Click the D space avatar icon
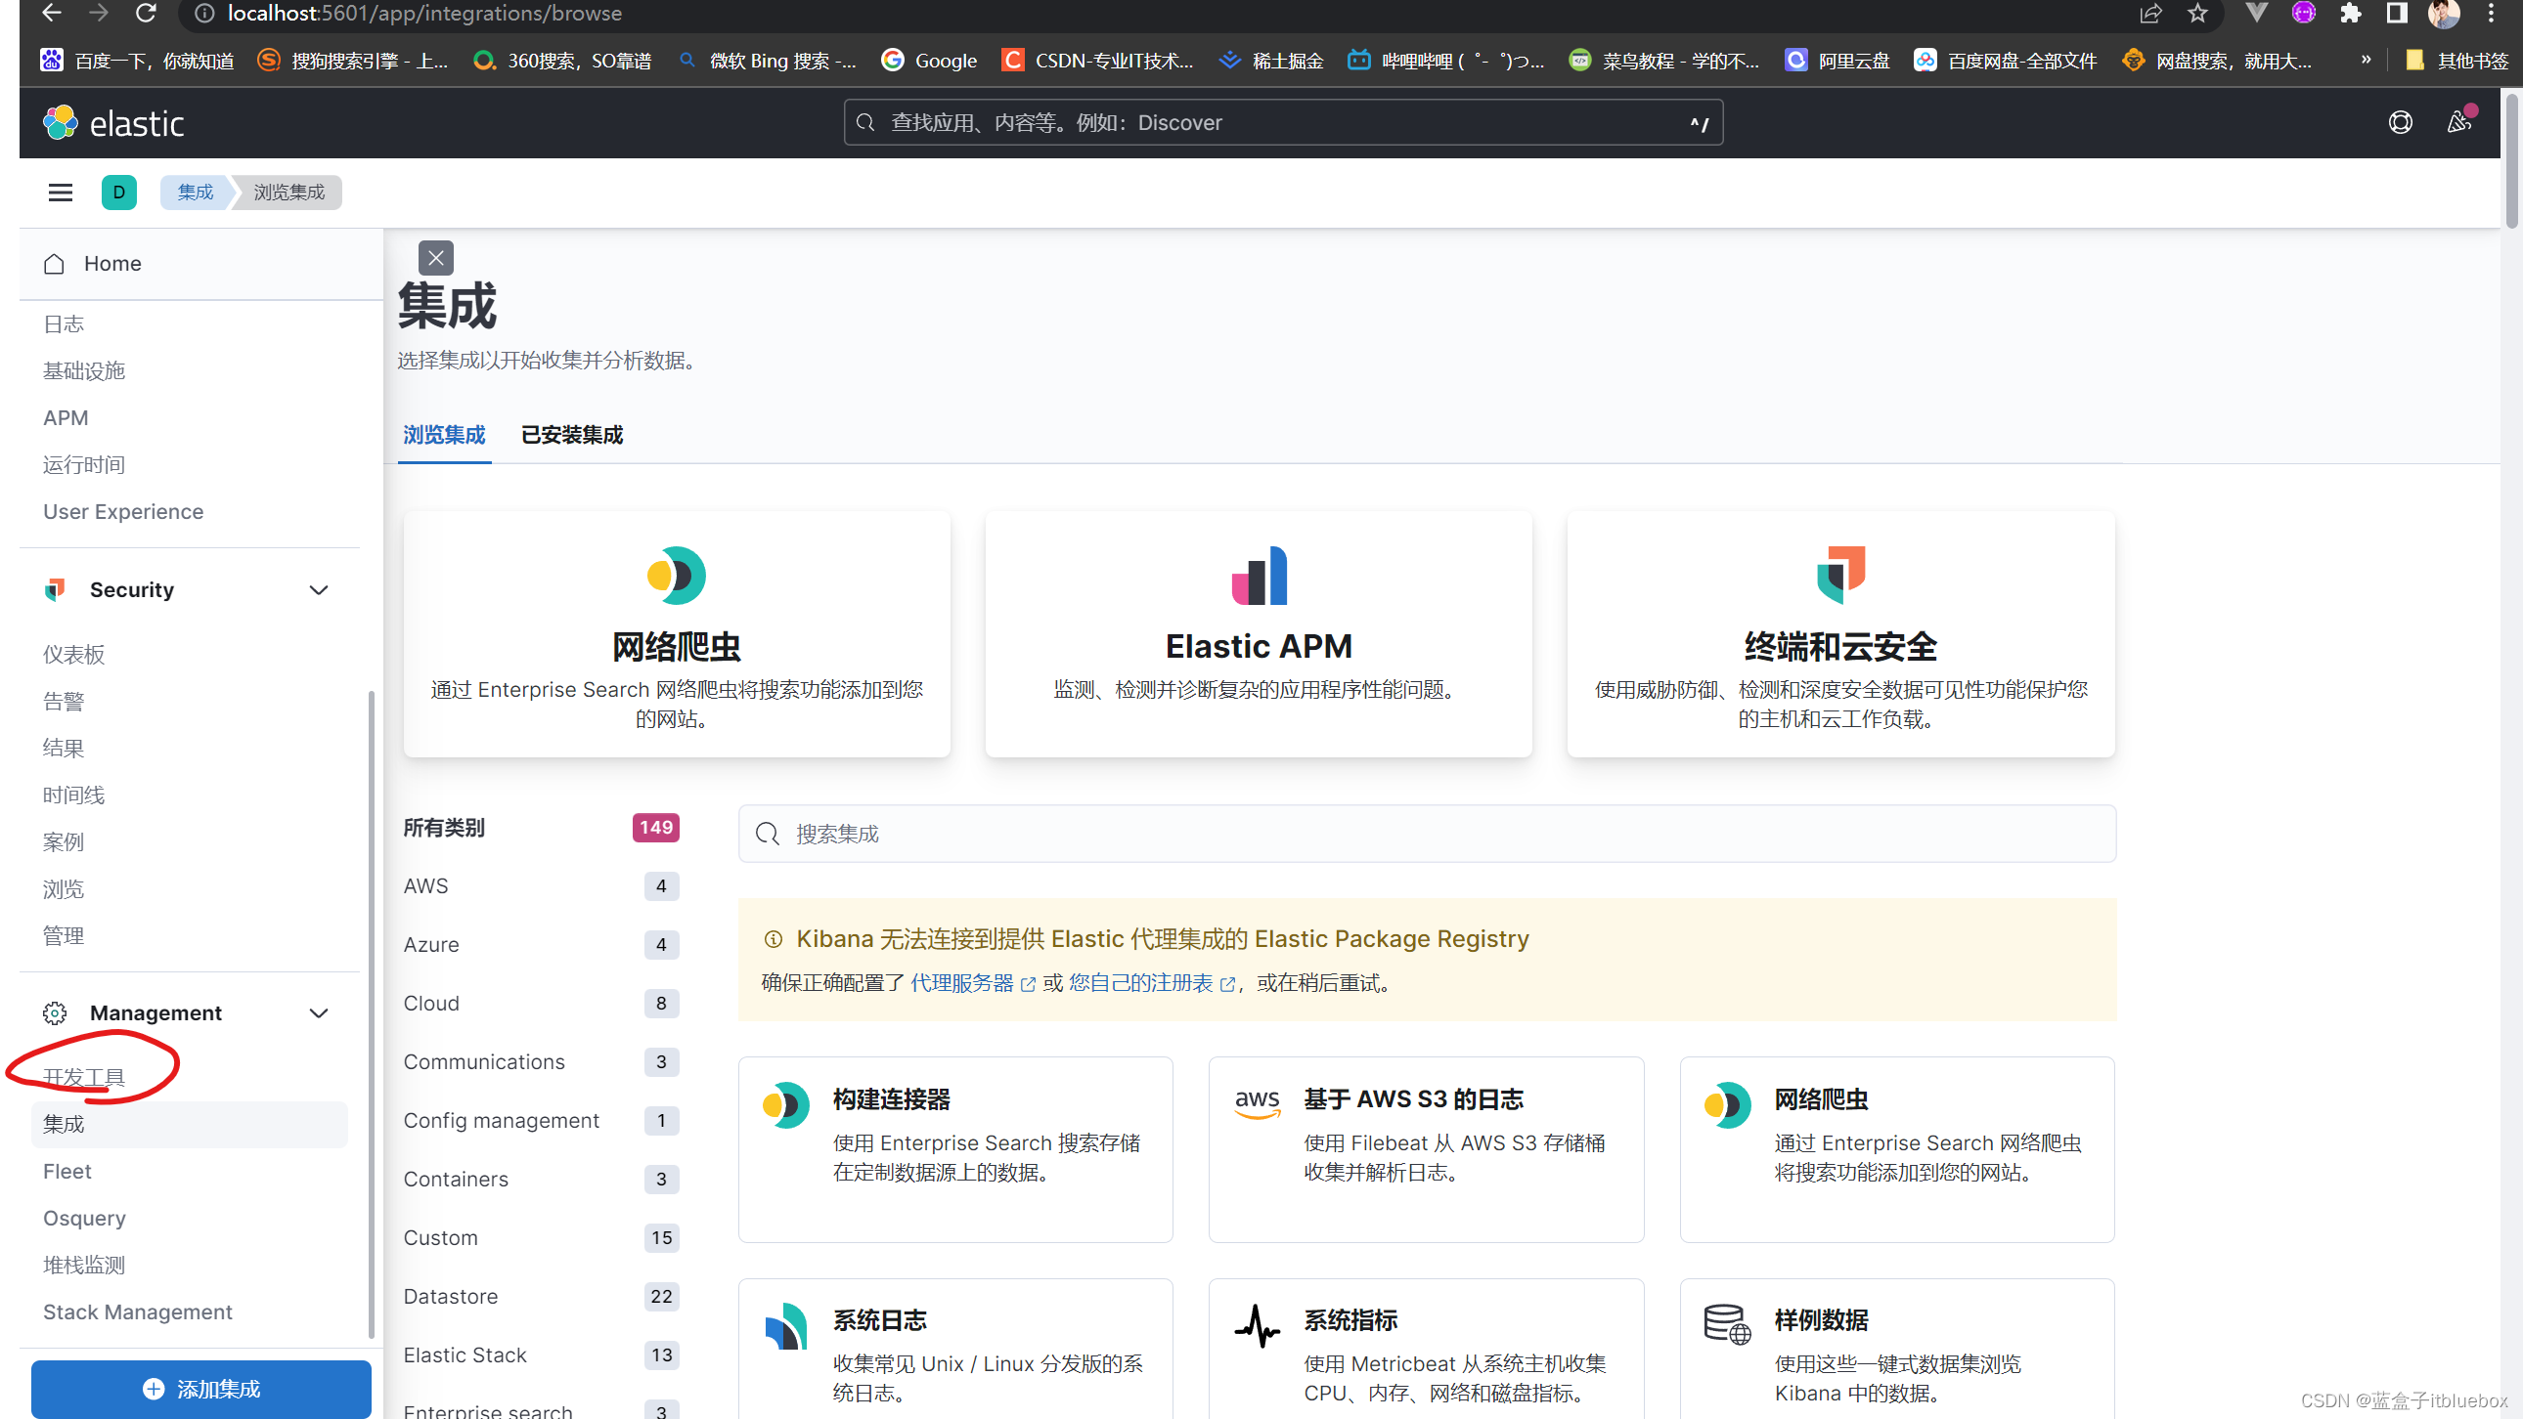2523x1419 pixels. (x=118, y=192)
